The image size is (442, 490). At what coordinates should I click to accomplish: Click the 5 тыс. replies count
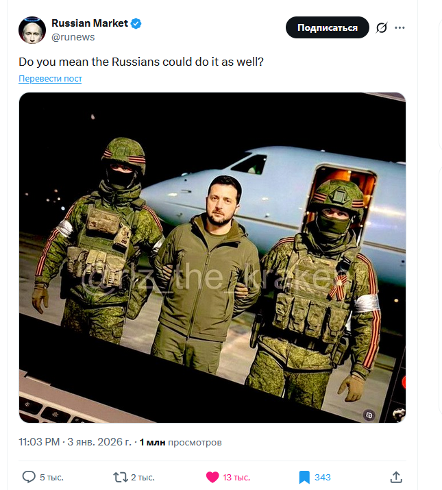coord(51,477)
